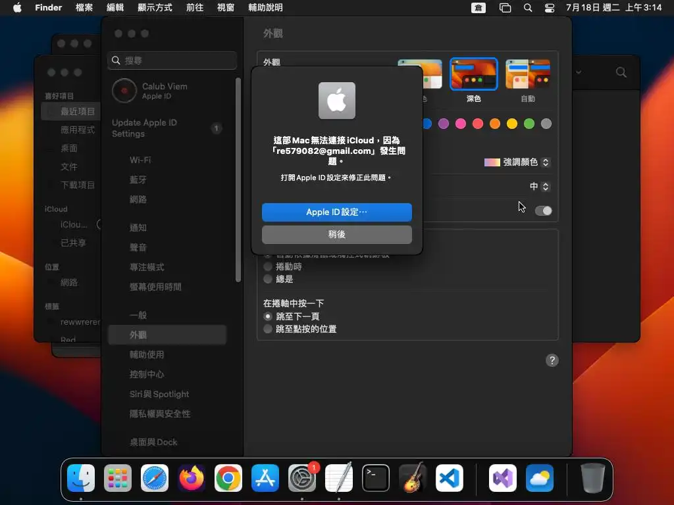Open the App Store from the Dock
Screen dimensions: 674x505
tap(265, 478)
